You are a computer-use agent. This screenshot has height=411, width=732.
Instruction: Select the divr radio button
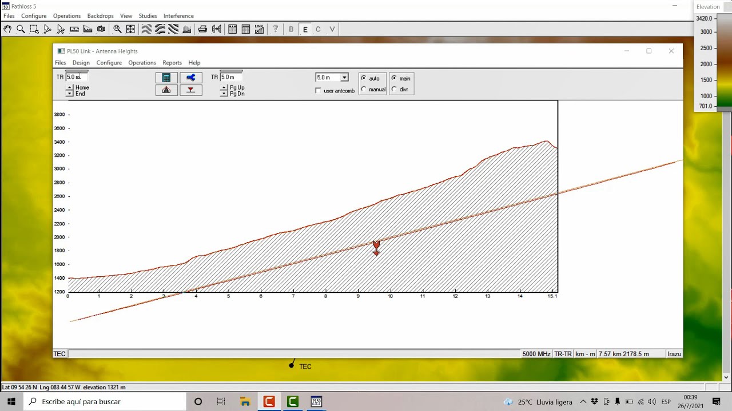pos(394,90)
